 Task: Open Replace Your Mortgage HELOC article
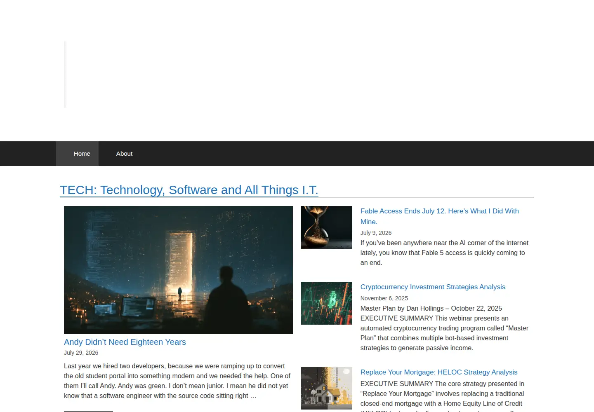pyautogui.click(x=439, y=372)
